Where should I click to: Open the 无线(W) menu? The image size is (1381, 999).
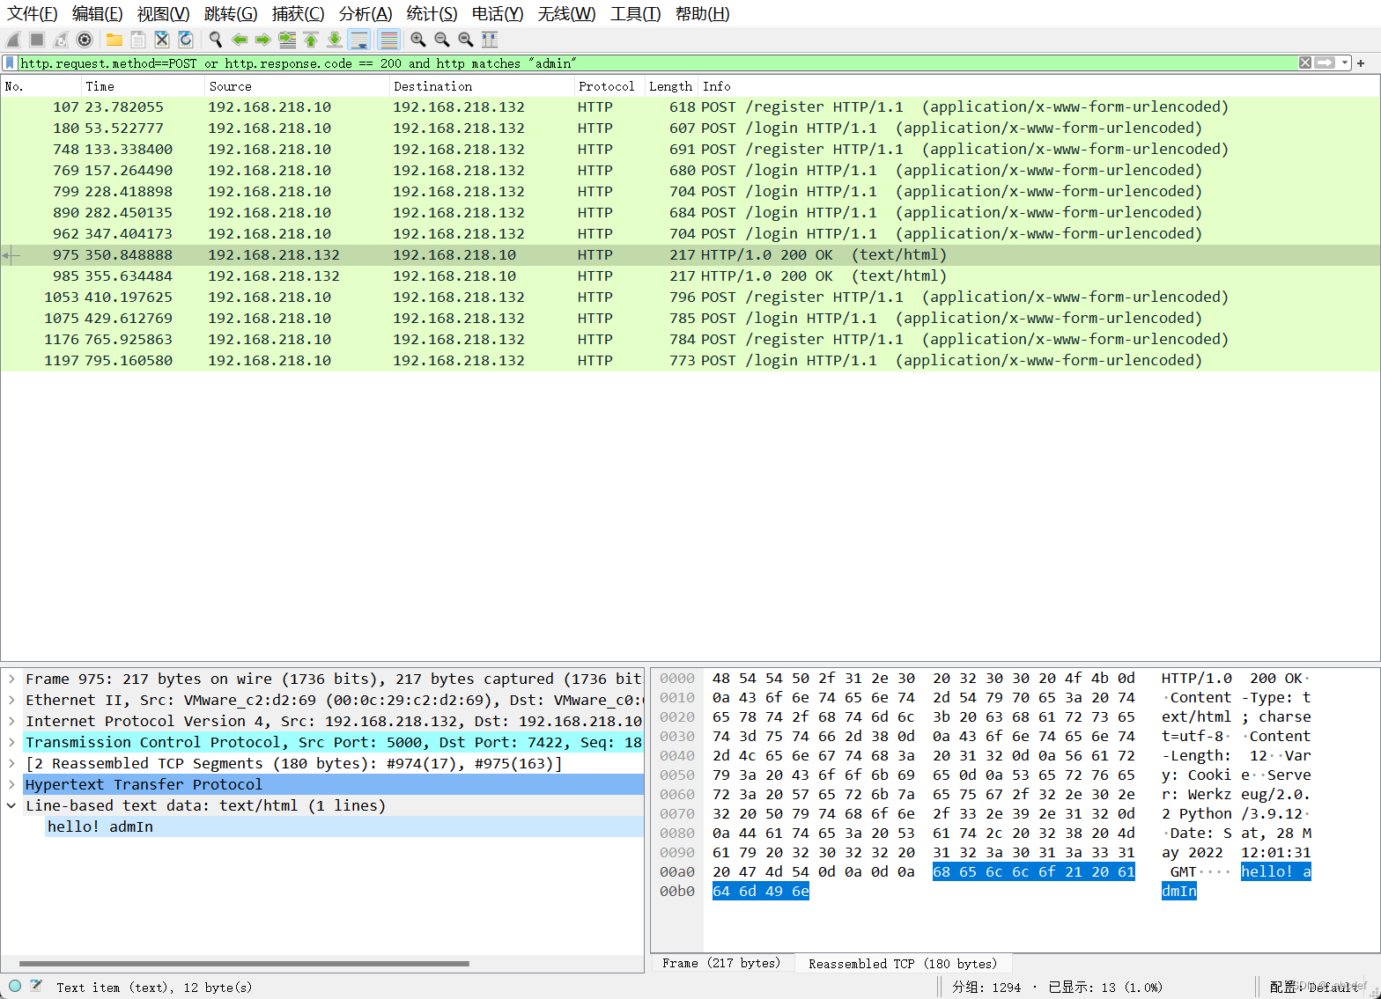(x=567, y=14)
